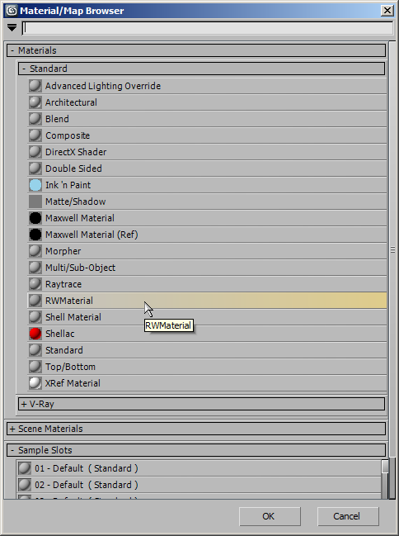399x536 pixels.
Task: Collapse the Sample Slots rollout
Action: coord(196,450)
